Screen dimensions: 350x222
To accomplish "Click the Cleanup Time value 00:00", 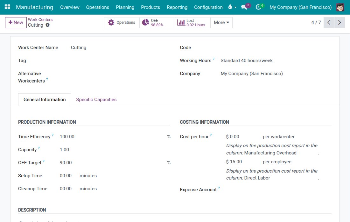I will tap(66, 189).
